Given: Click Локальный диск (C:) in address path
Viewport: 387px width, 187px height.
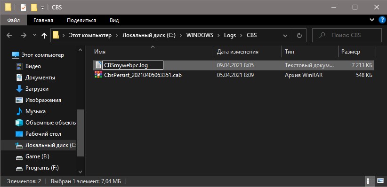Looking at the screenshot, I should [x=149, y=36].
